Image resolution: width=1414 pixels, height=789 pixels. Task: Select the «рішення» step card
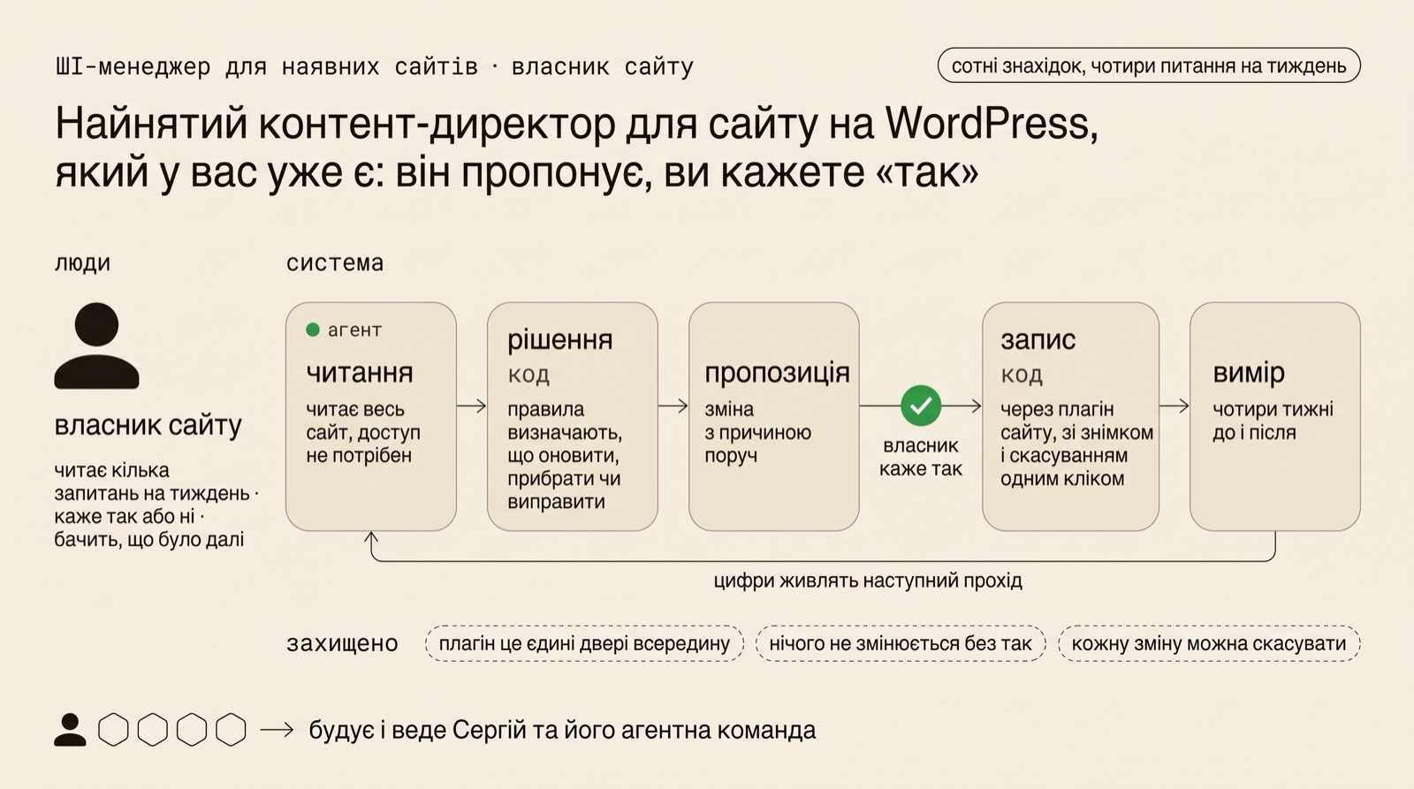[x=573, y=416]
